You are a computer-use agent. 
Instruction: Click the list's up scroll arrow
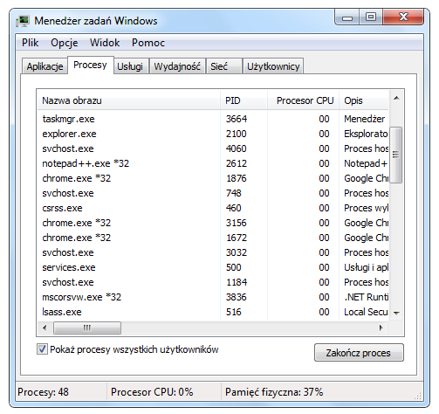(x=396, y=98)
